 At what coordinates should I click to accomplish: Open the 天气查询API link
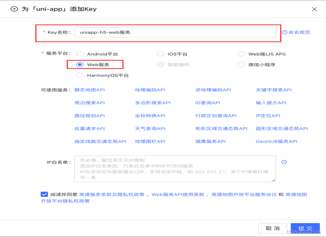pos(150,128)
